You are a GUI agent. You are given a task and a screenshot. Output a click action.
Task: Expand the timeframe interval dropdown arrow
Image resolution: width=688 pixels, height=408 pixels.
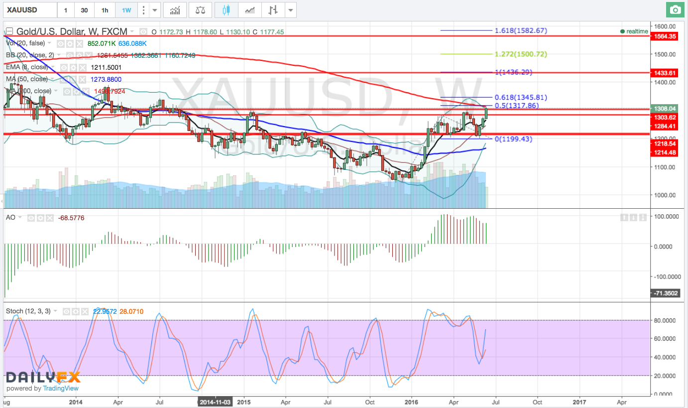(155, 10)
